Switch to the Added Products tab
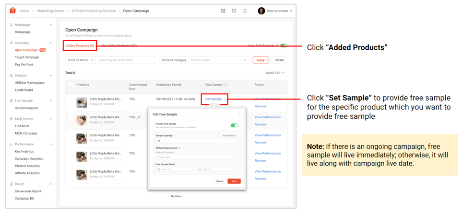This screenshot has width=474, height=212. pos(80,46)
